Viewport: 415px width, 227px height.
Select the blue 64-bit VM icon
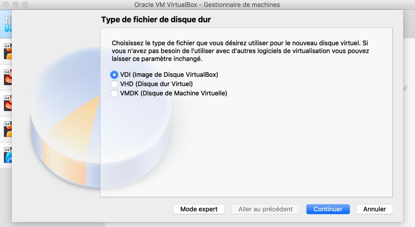pyautogui.click(x=8, y=155)
